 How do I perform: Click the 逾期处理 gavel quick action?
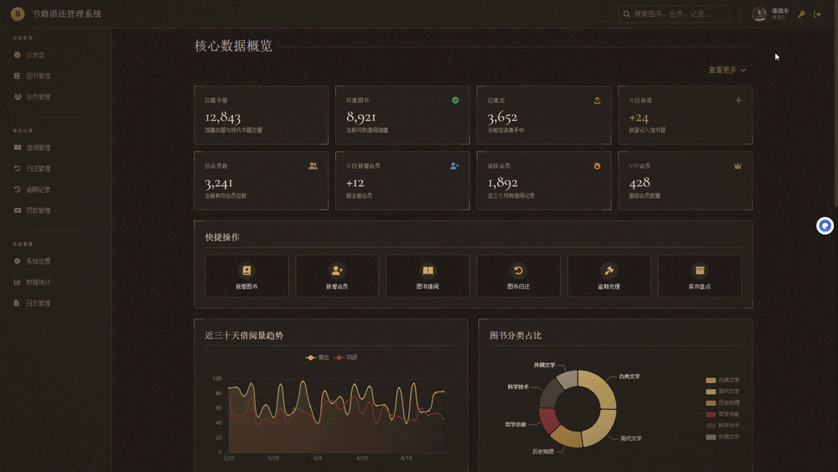608,276
